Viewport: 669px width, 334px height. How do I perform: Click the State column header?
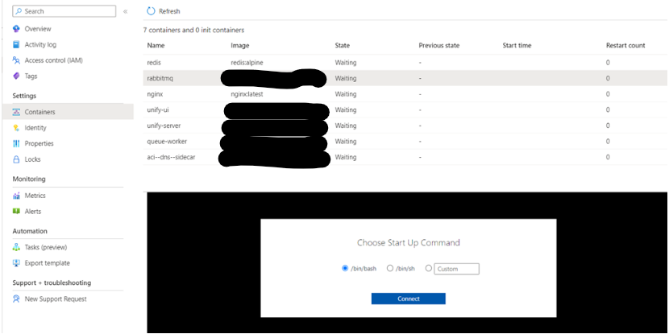[x=343, y=46]
